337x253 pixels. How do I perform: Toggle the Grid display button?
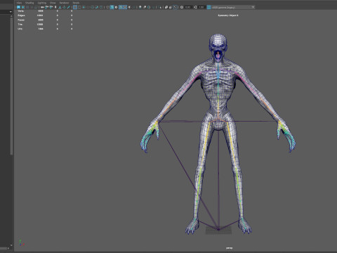point(75,7)
